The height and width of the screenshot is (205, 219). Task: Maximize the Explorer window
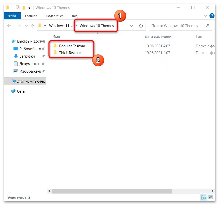tap(193, 8)
